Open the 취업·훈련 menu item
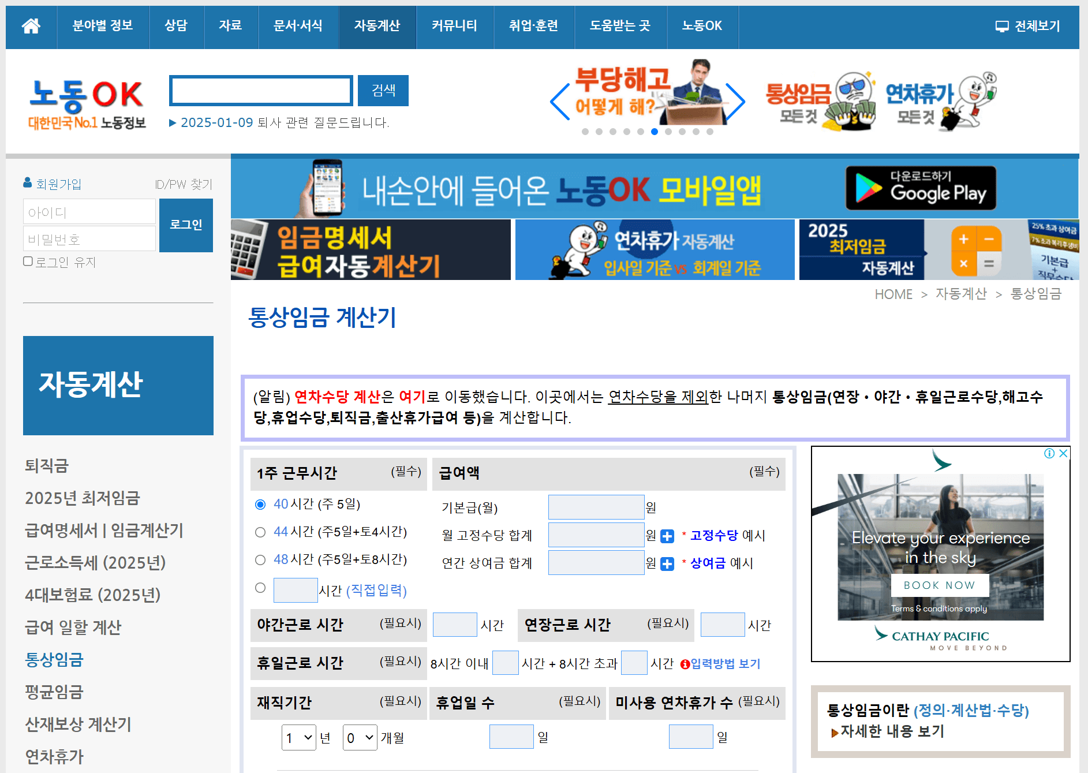Viewport: 1088px width, 773px height. pos(534,27)
